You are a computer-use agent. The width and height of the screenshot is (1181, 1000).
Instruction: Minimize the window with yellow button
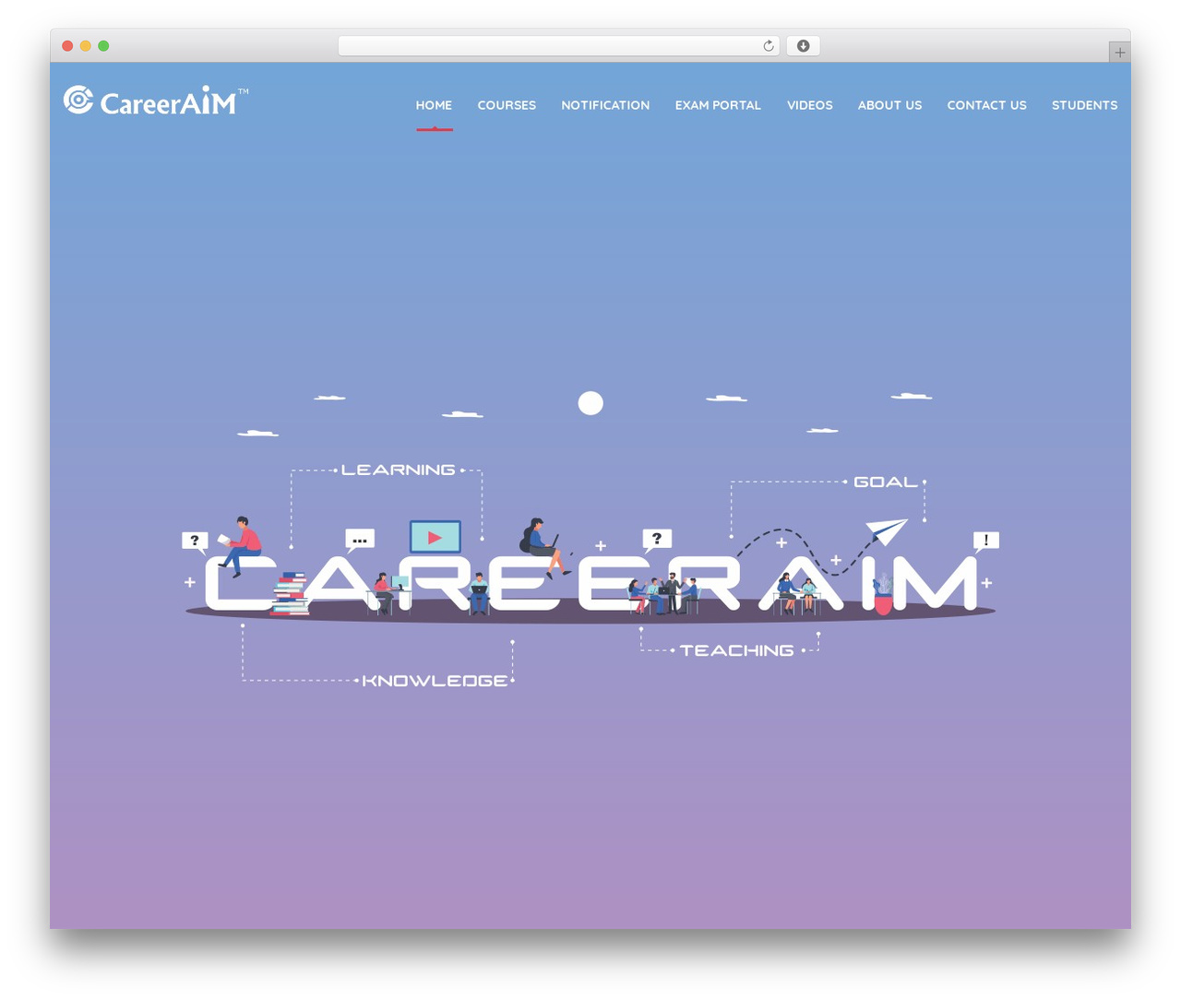(85, 46)
